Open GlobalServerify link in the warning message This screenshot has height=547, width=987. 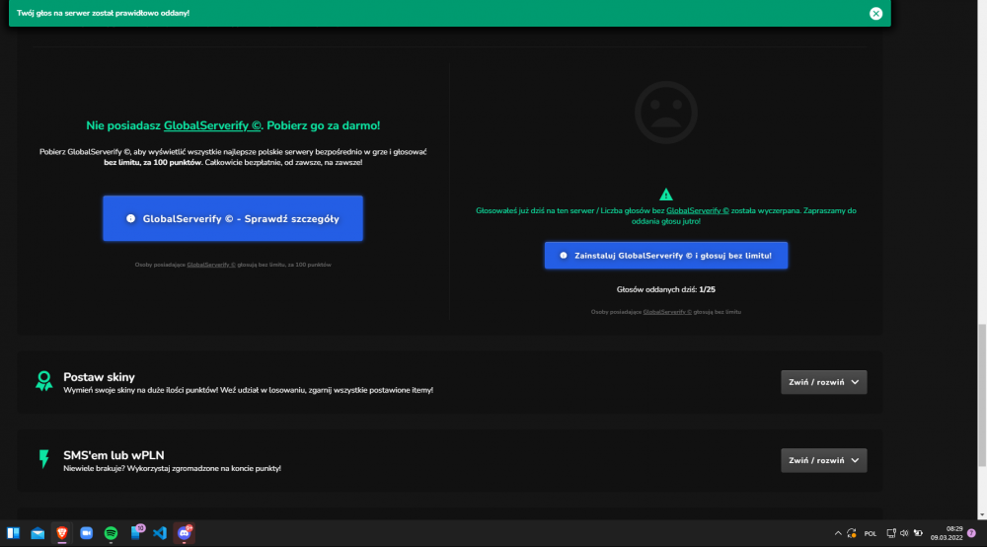tap(698, 211)
